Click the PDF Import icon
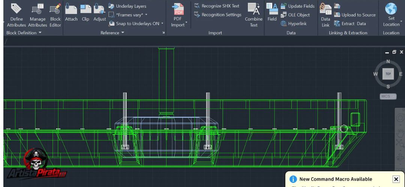This screenshot has width=405, height=187. (x=178, y=9)
